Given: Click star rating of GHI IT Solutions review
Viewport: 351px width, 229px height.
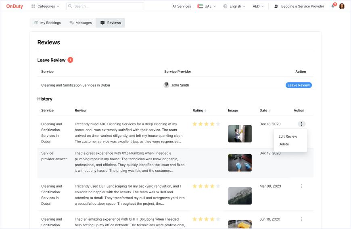Looking at the screenshot, I should [206, 219].
